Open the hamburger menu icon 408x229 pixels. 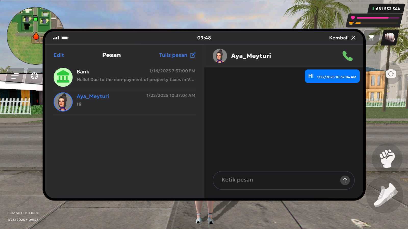pyautogui.click(x=15, y=76)
